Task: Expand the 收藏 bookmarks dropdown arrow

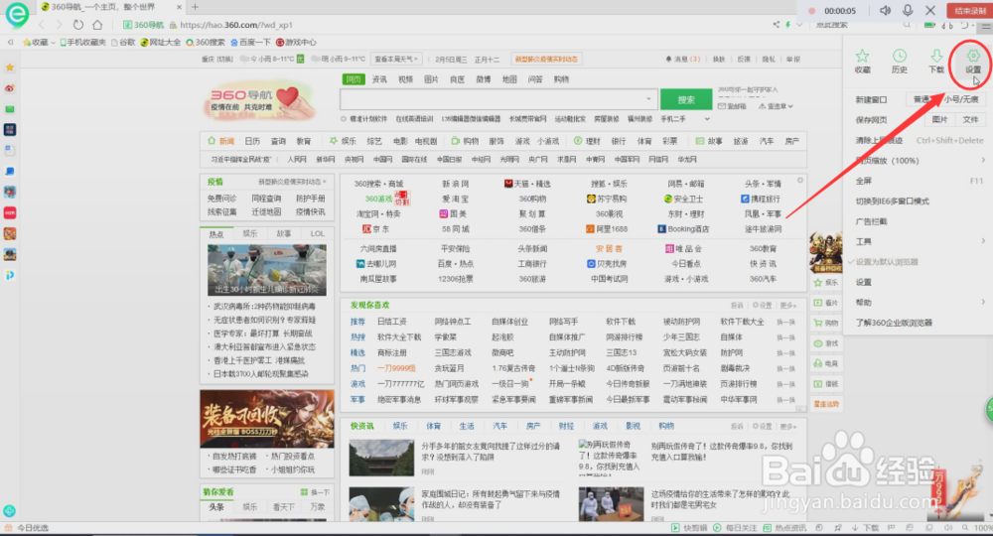Action: 54,43
